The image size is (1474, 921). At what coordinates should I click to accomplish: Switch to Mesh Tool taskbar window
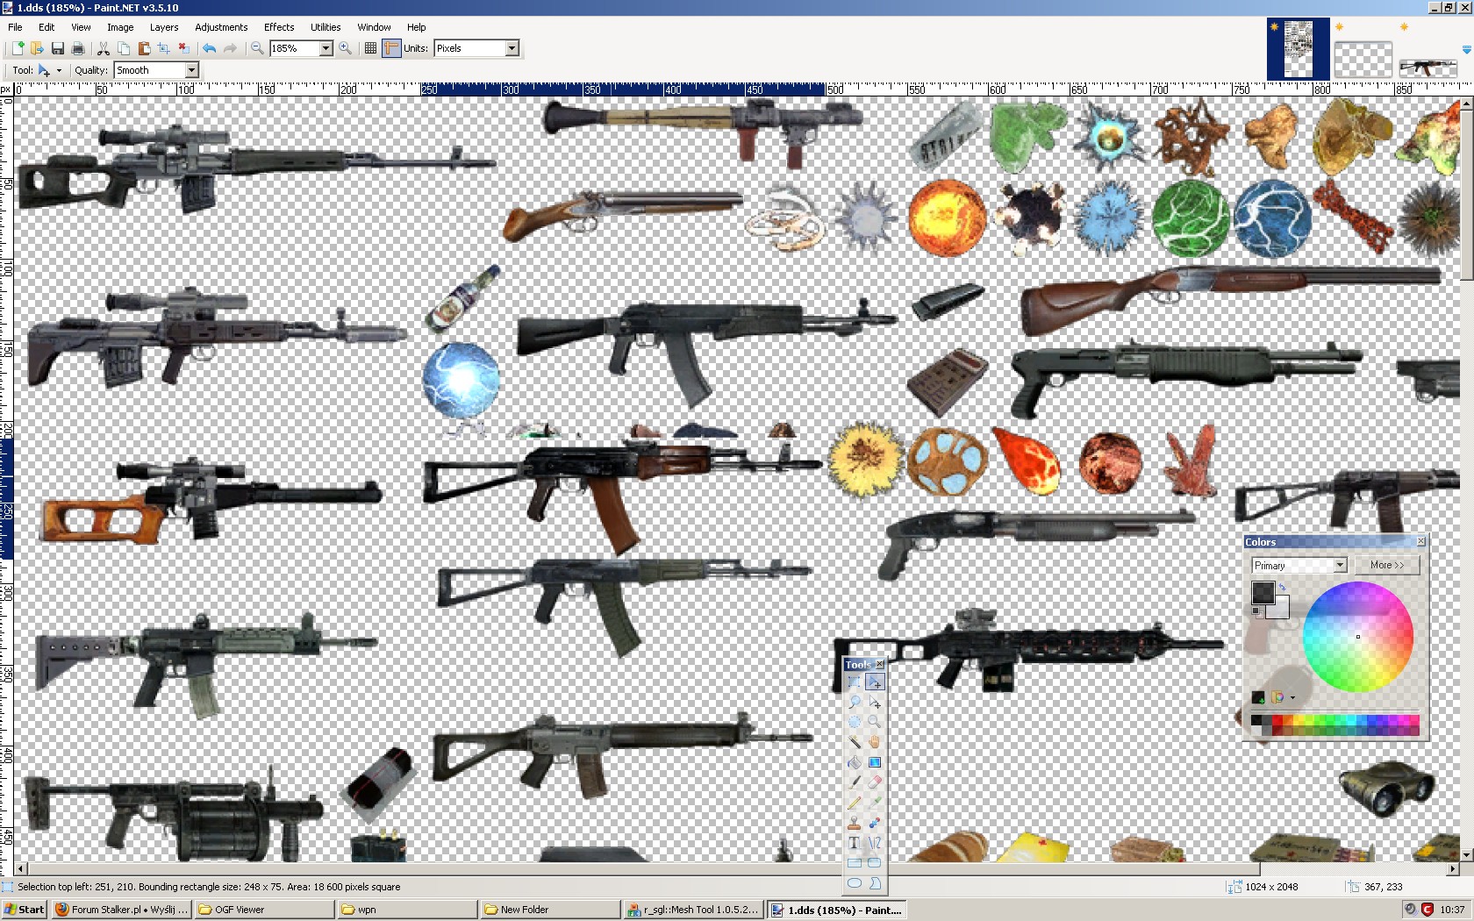(693, 910)
